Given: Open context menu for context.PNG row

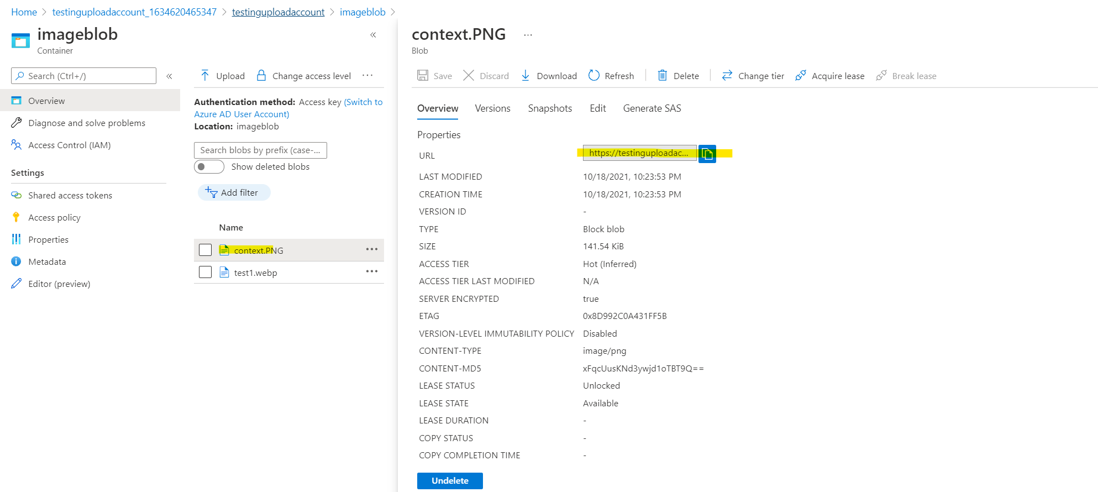Looking at the screenshot, I should tap(372, 249).
